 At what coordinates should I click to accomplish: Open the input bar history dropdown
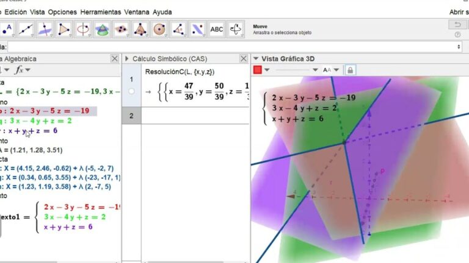[459, 47]
